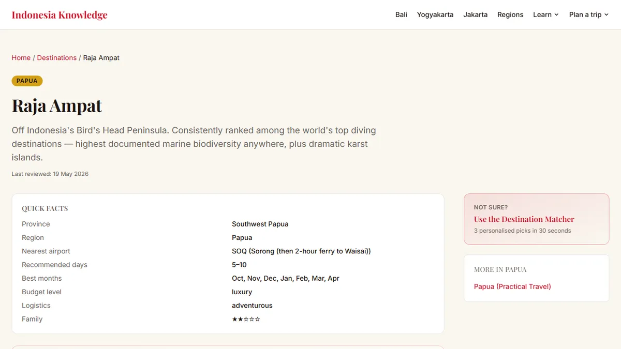Image resolution: width=621 pixels, height=349 pixels.
Task: Click the 'Budget level' label
Action: coord(41,292)
